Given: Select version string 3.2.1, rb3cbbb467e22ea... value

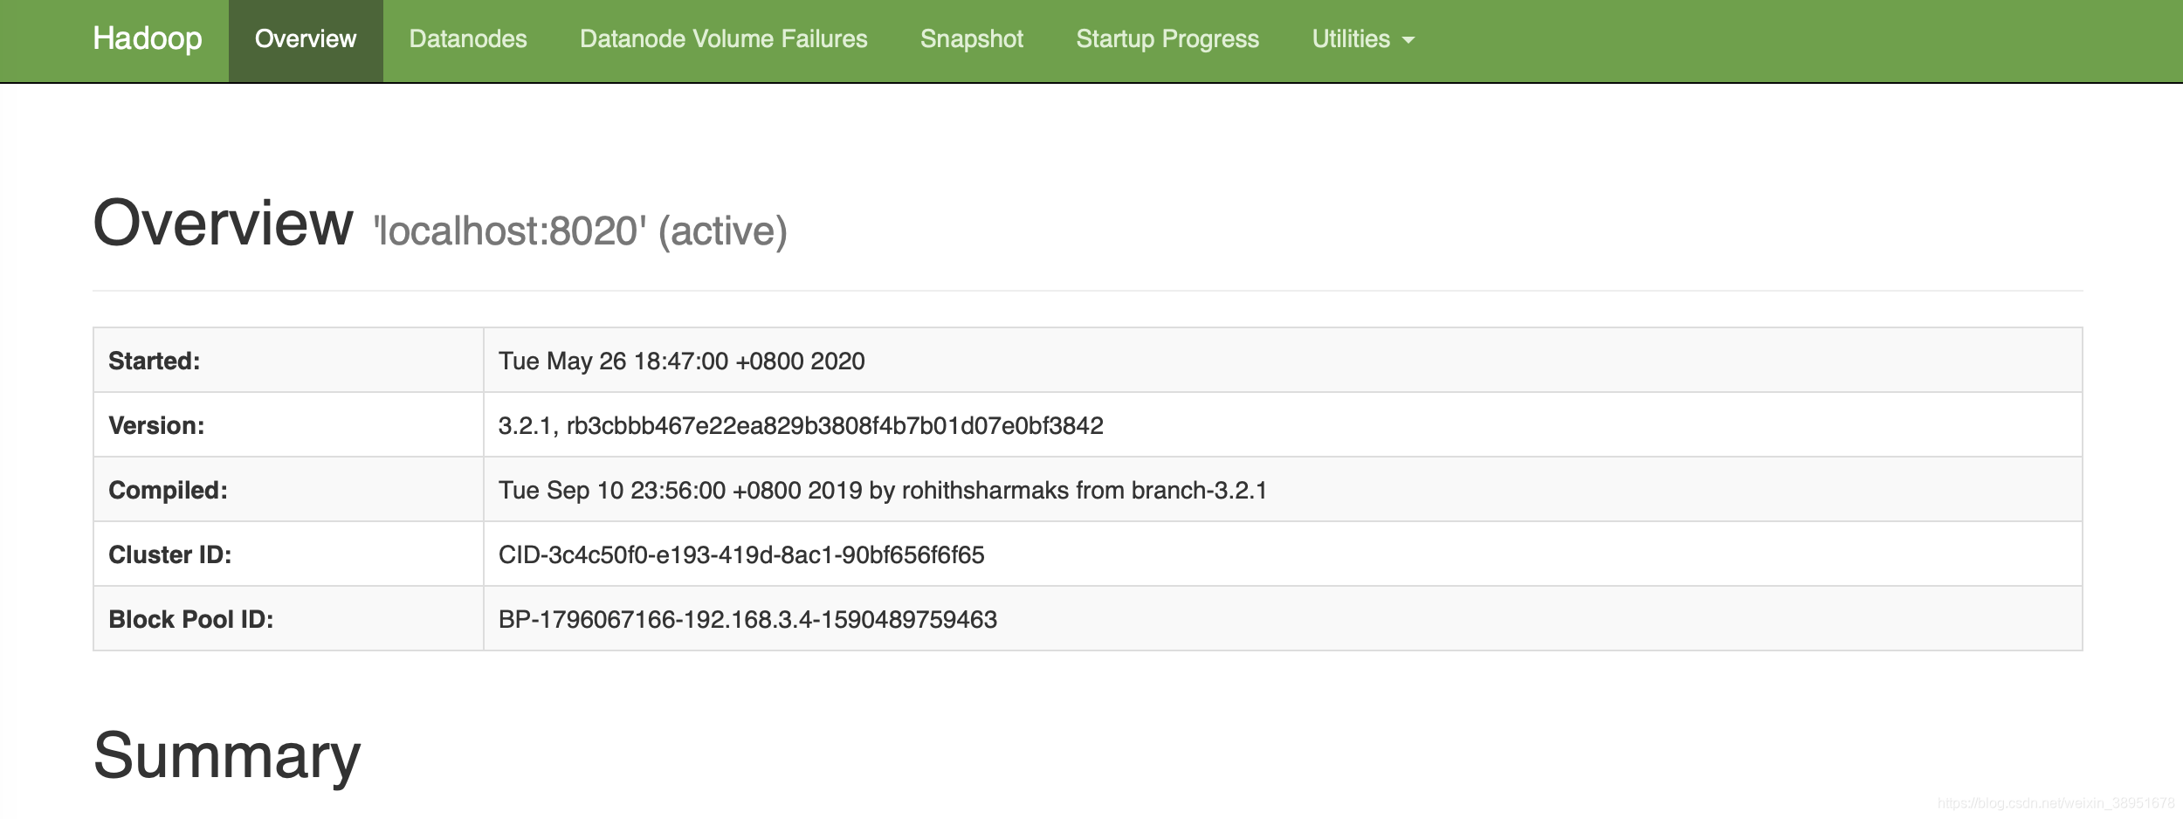Looking at the screenshot, I should tap(801, 426).
